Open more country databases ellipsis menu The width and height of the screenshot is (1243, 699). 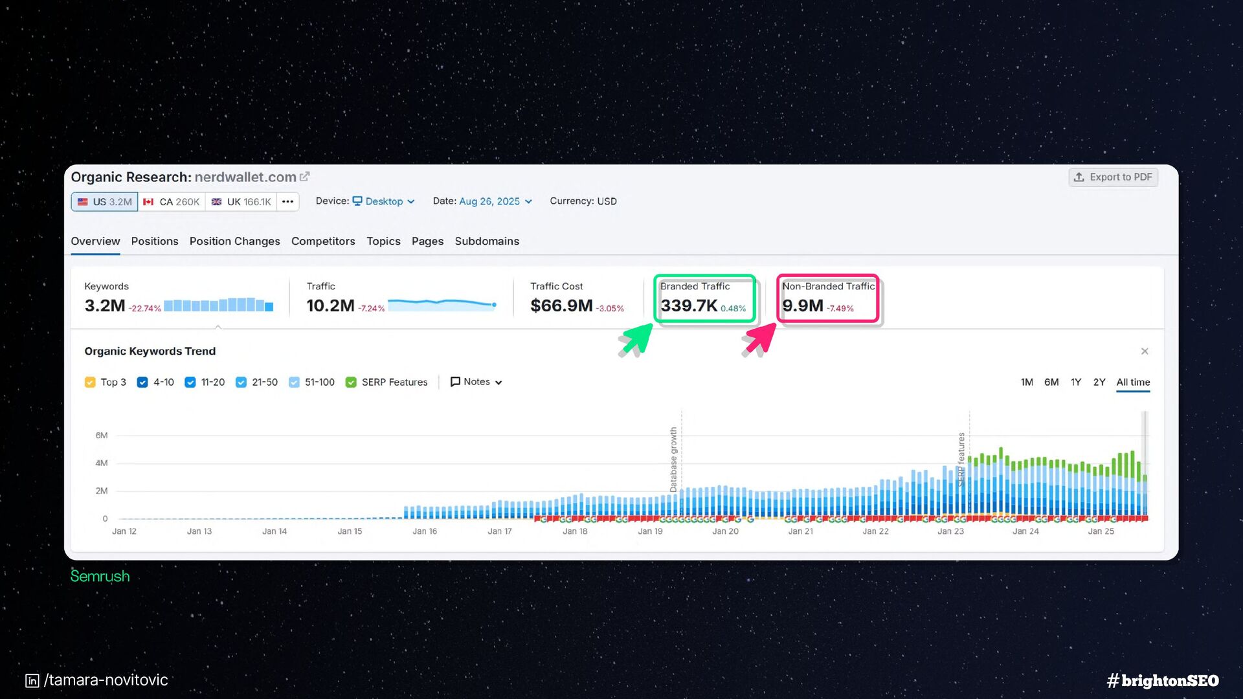tap(288, 202)
